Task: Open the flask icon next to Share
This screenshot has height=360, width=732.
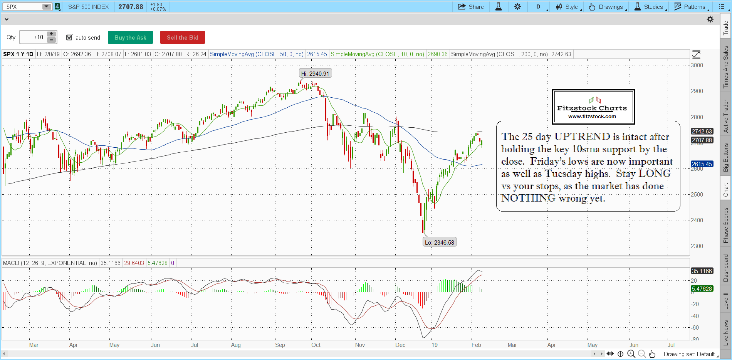Action: pos(499,7)
